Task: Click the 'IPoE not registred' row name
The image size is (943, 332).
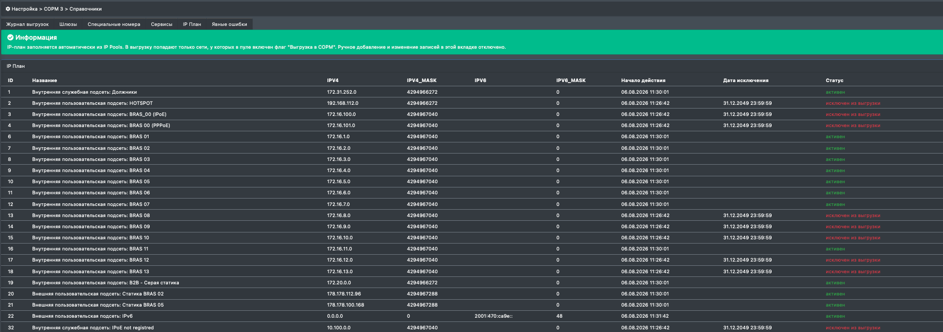Action: point(93,328)
